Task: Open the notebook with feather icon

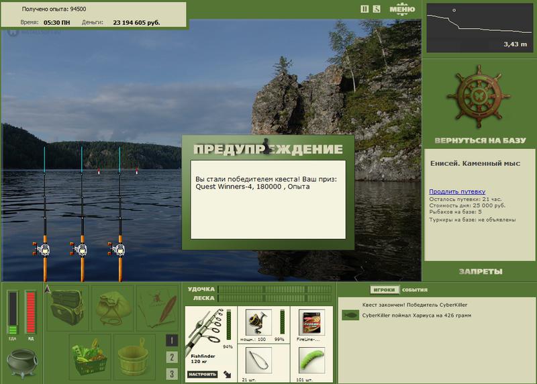Action: point(158,307)
